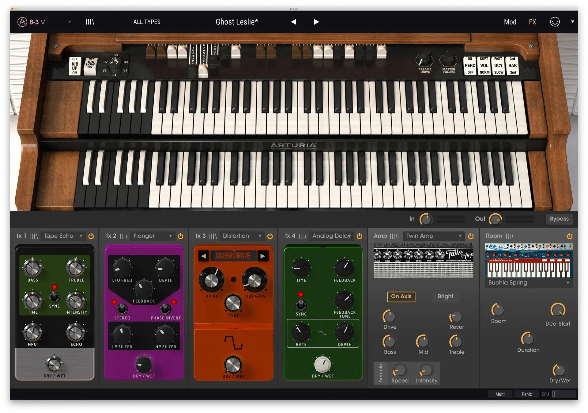This screenshot has height=413, width=588.
Task: Enable On Axis mic position
Action: coord(401,296)
